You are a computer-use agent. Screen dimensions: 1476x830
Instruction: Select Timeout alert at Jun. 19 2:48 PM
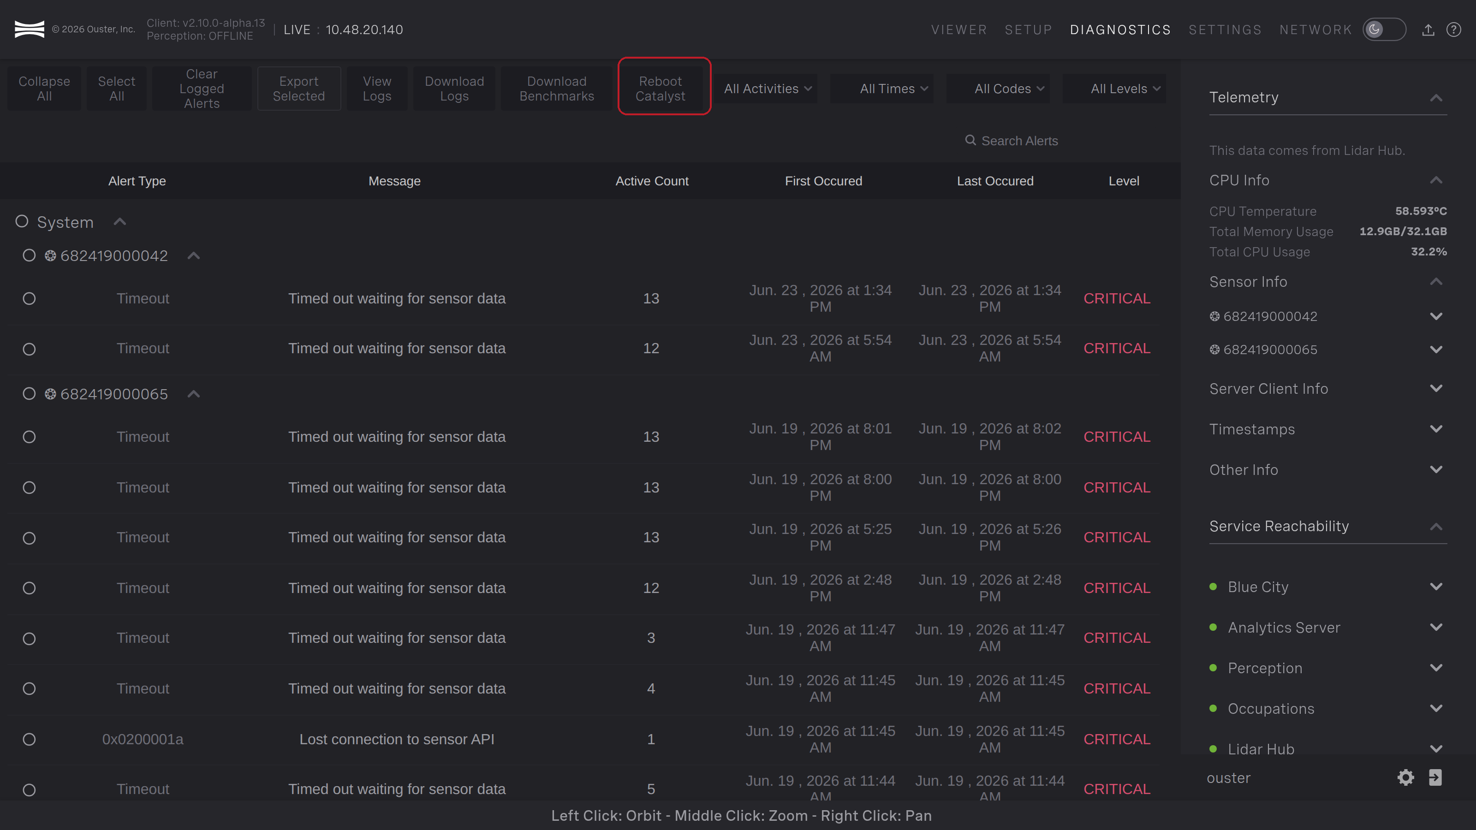[29, 589]
